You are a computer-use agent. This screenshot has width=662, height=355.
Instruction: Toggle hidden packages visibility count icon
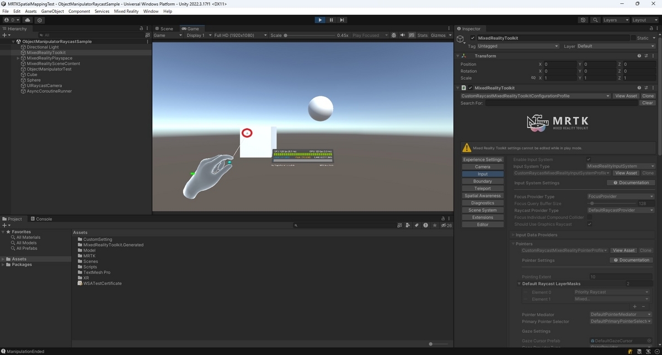(446, 225)
